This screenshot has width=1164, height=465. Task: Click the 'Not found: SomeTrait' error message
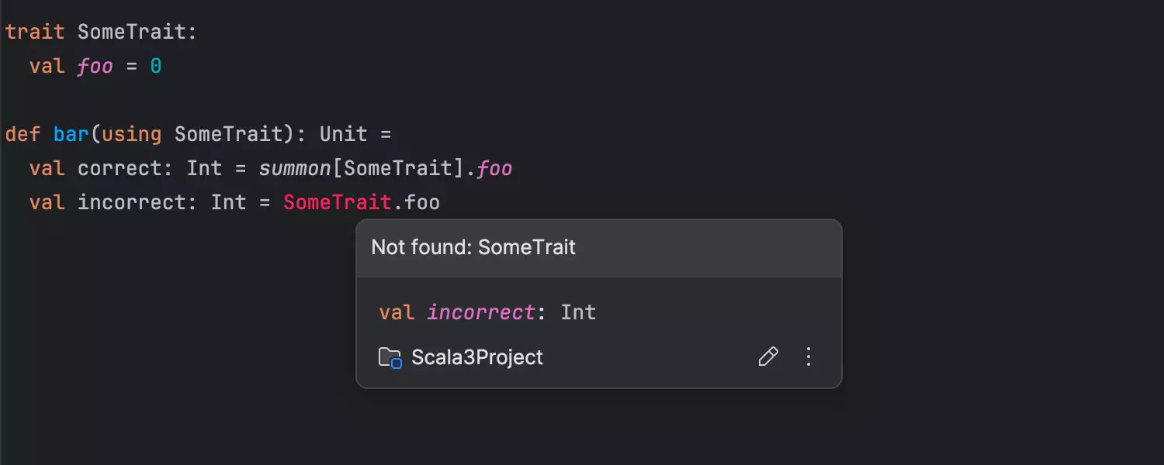[473, 247]
